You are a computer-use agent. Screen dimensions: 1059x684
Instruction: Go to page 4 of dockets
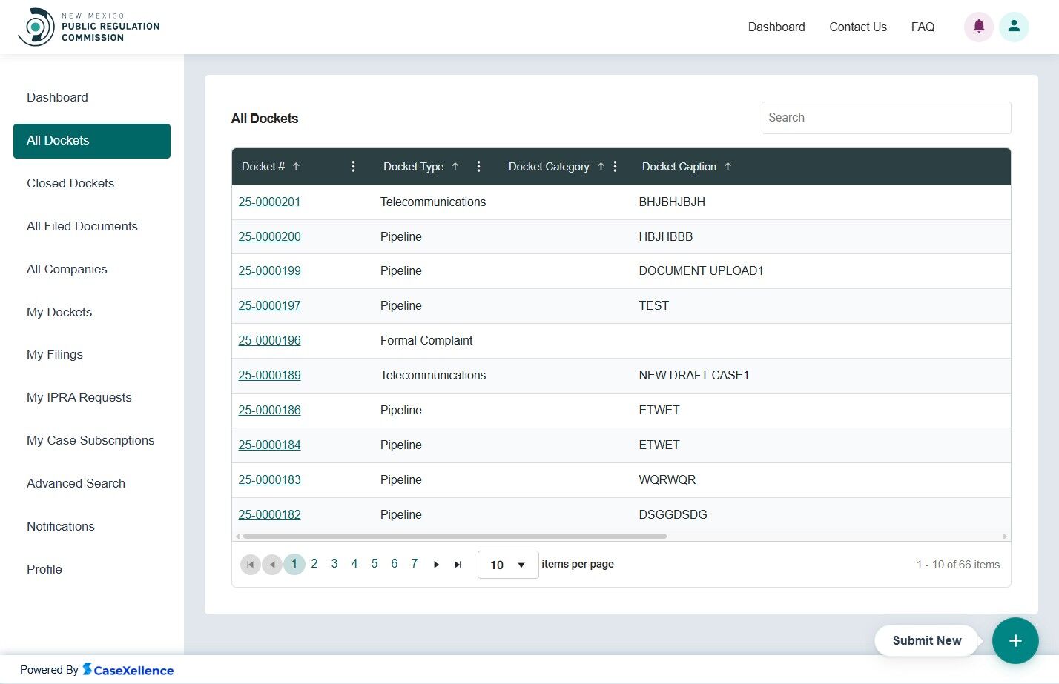354,564
